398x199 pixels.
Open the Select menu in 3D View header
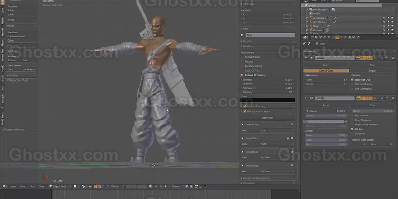tap(23, 186)
